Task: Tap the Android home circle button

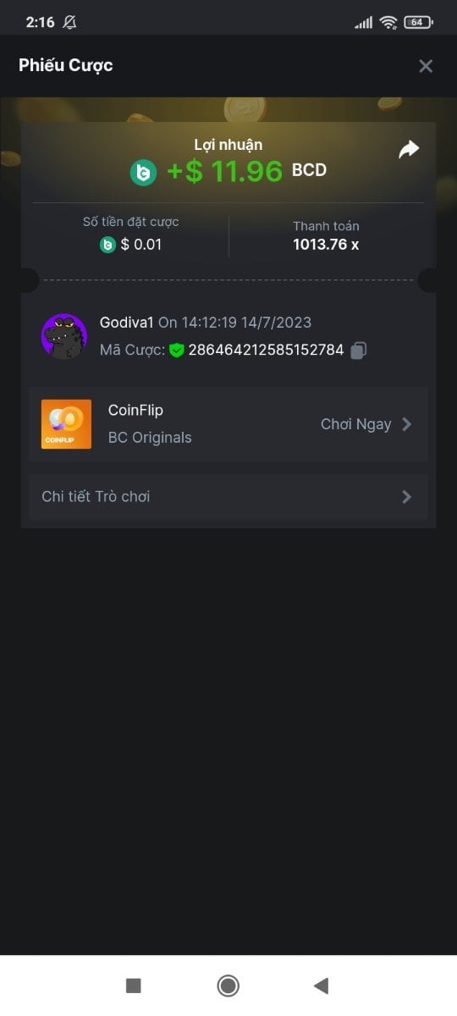Action: pyautogui.click(x=228, y=986)
